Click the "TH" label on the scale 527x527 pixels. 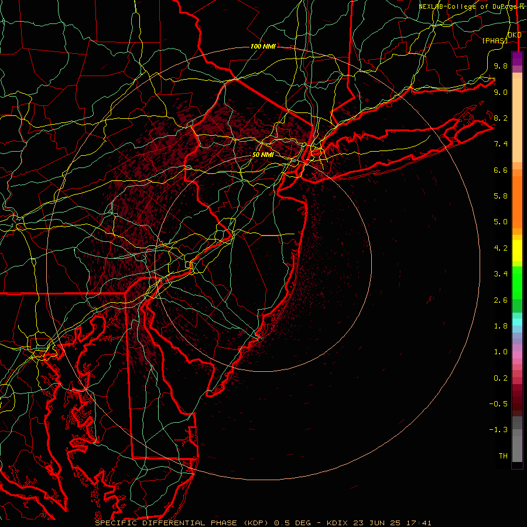(x=503, y=456)
